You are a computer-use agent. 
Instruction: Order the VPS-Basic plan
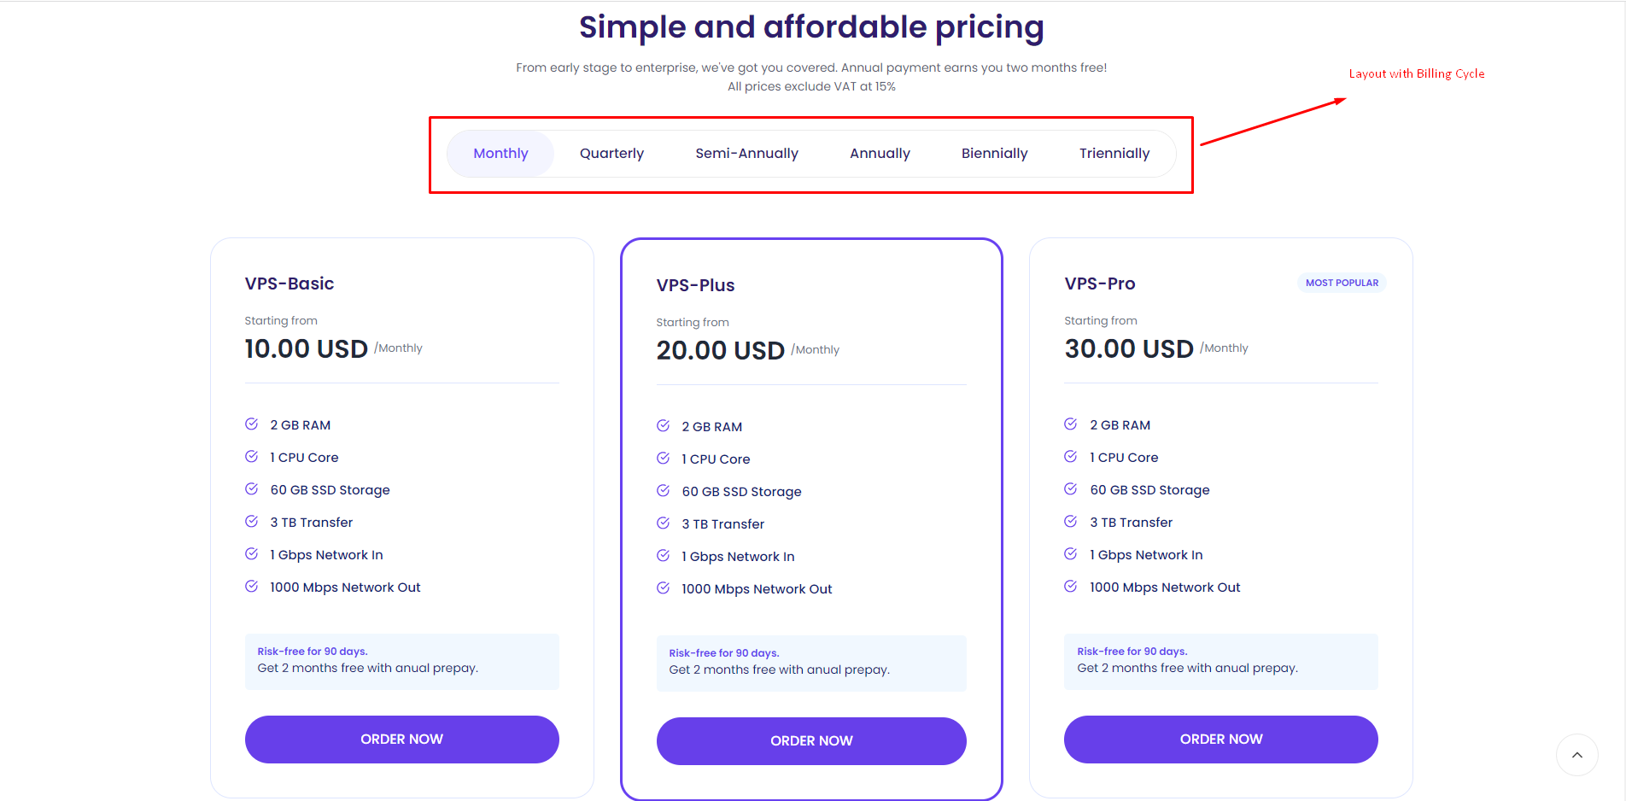pyautogui.click(x=401, y=740)
